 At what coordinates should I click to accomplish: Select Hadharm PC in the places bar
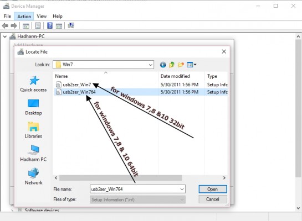coord(33,153)
